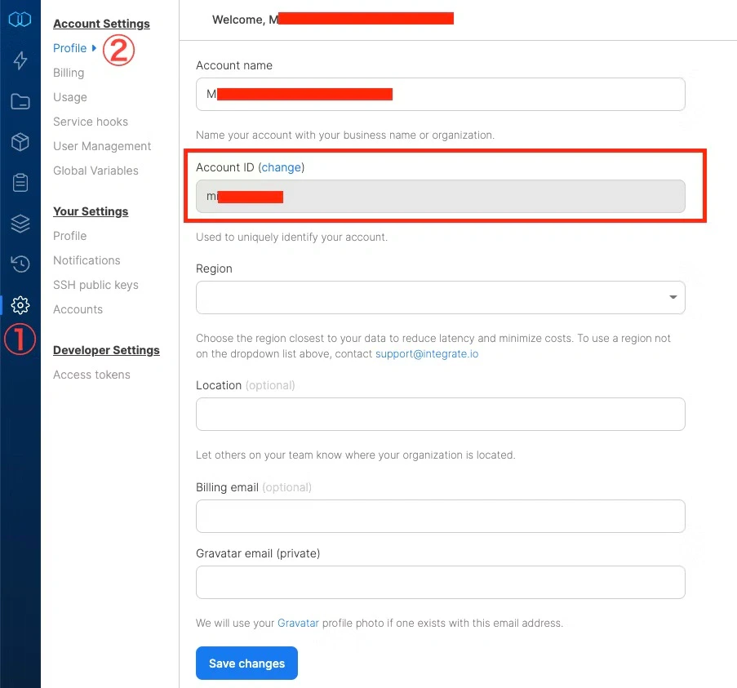The height and width of the screenshot is (688, 737).
Task: Click the Billing email input field
Action: [441, 516]
